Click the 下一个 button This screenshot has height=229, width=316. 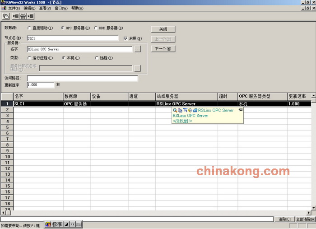point(163,49)
